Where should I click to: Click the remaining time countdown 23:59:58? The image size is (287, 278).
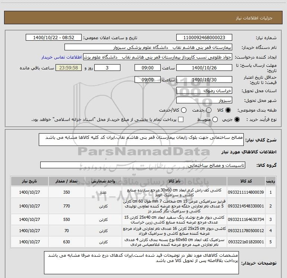[x=69, y=68]
